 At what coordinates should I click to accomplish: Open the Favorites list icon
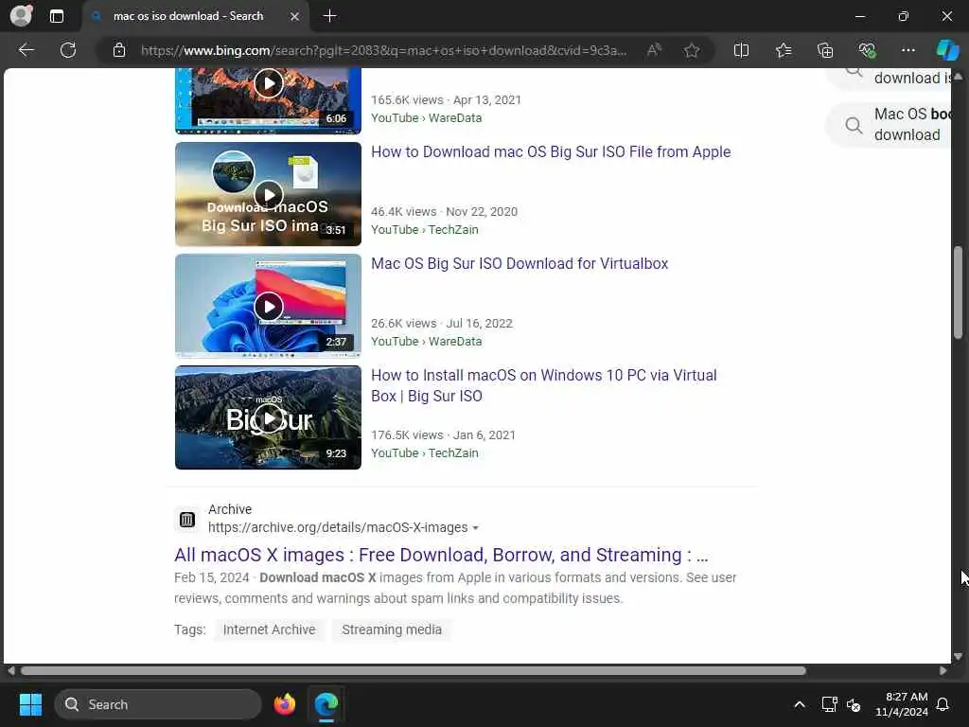point(784,50)
